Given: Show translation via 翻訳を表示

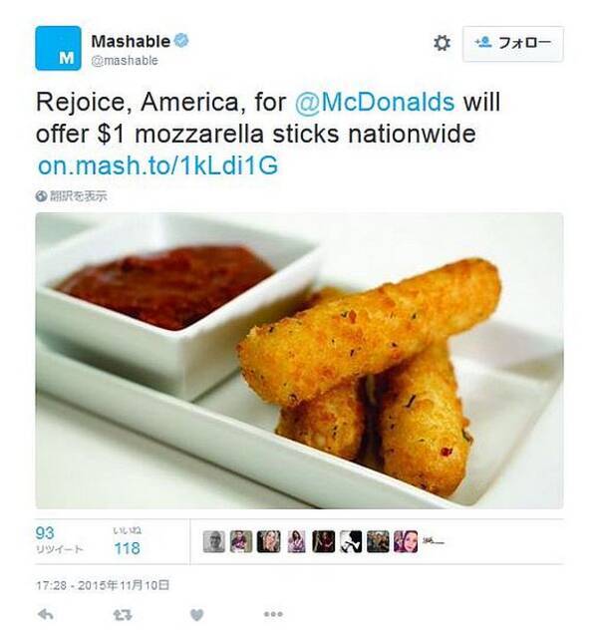Looking at the screenshot, I should click(79, 196).
